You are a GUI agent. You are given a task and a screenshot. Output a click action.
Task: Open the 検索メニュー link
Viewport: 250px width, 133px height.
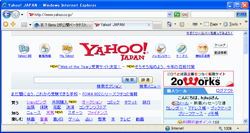click(150, 86)
